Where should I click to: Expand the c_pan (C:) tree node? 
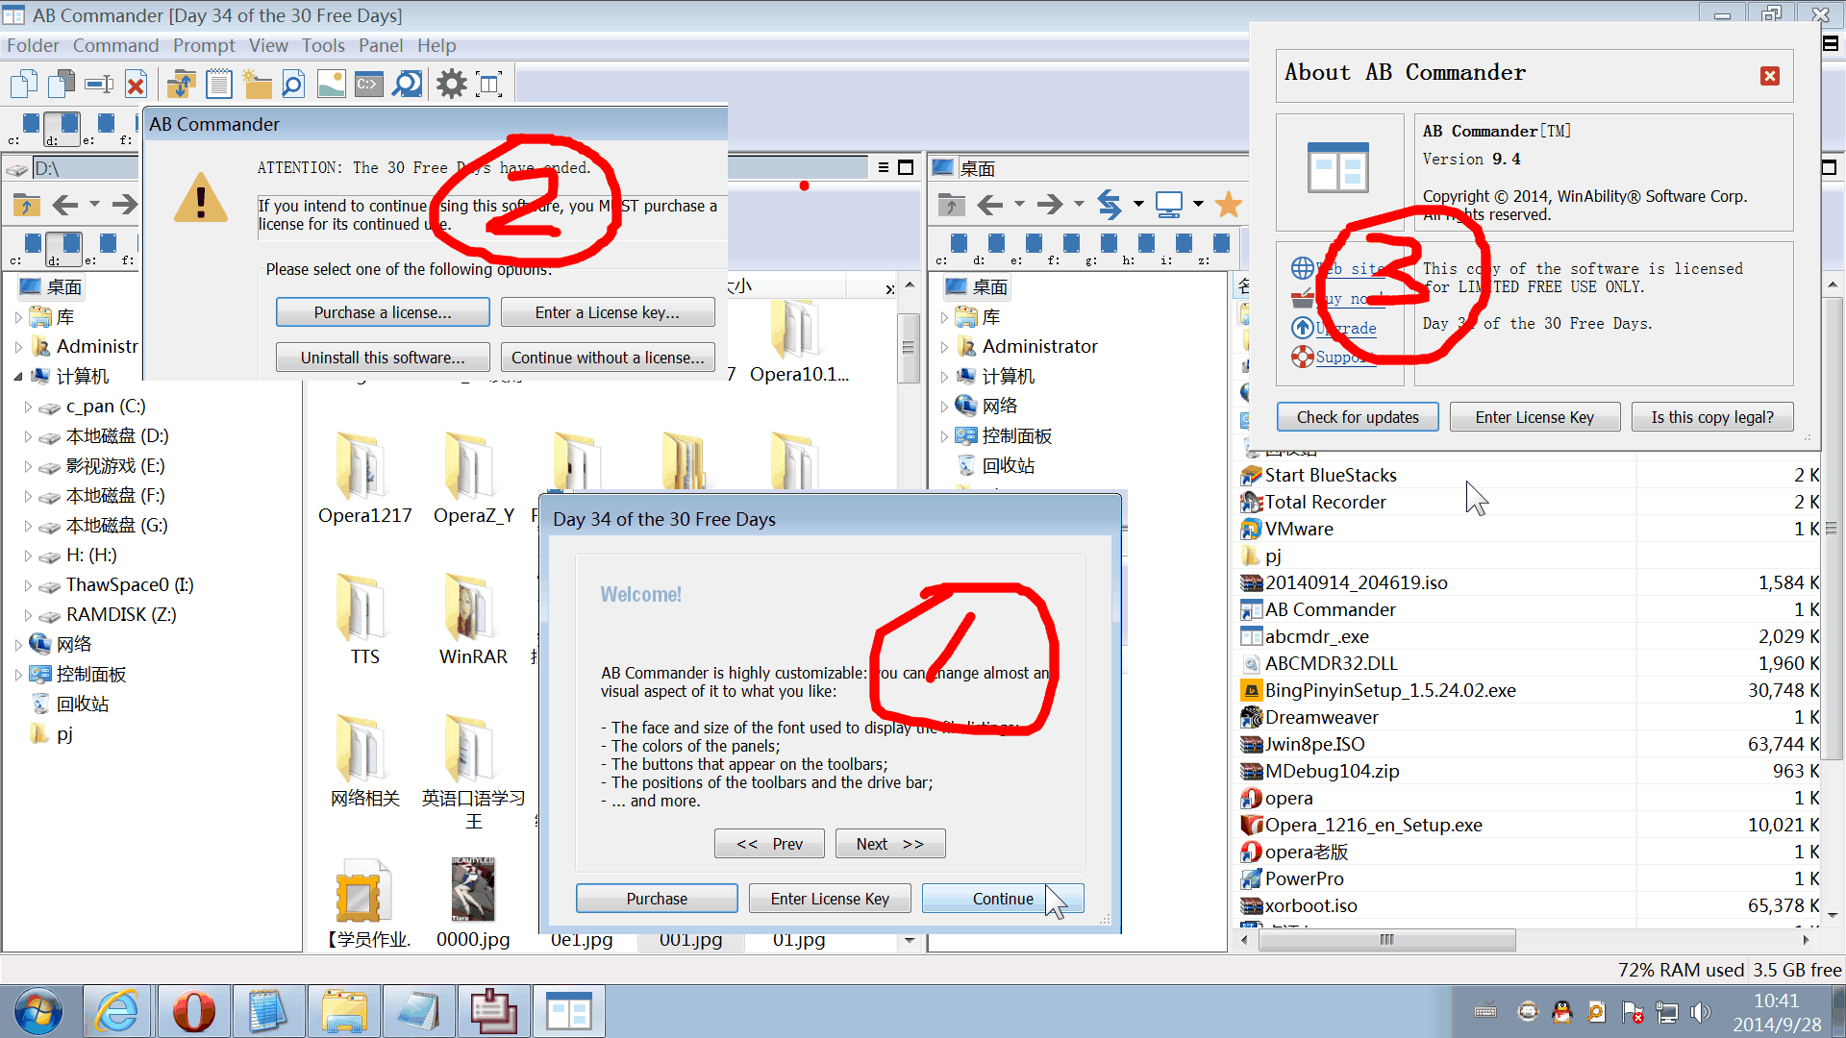(28, 408)
